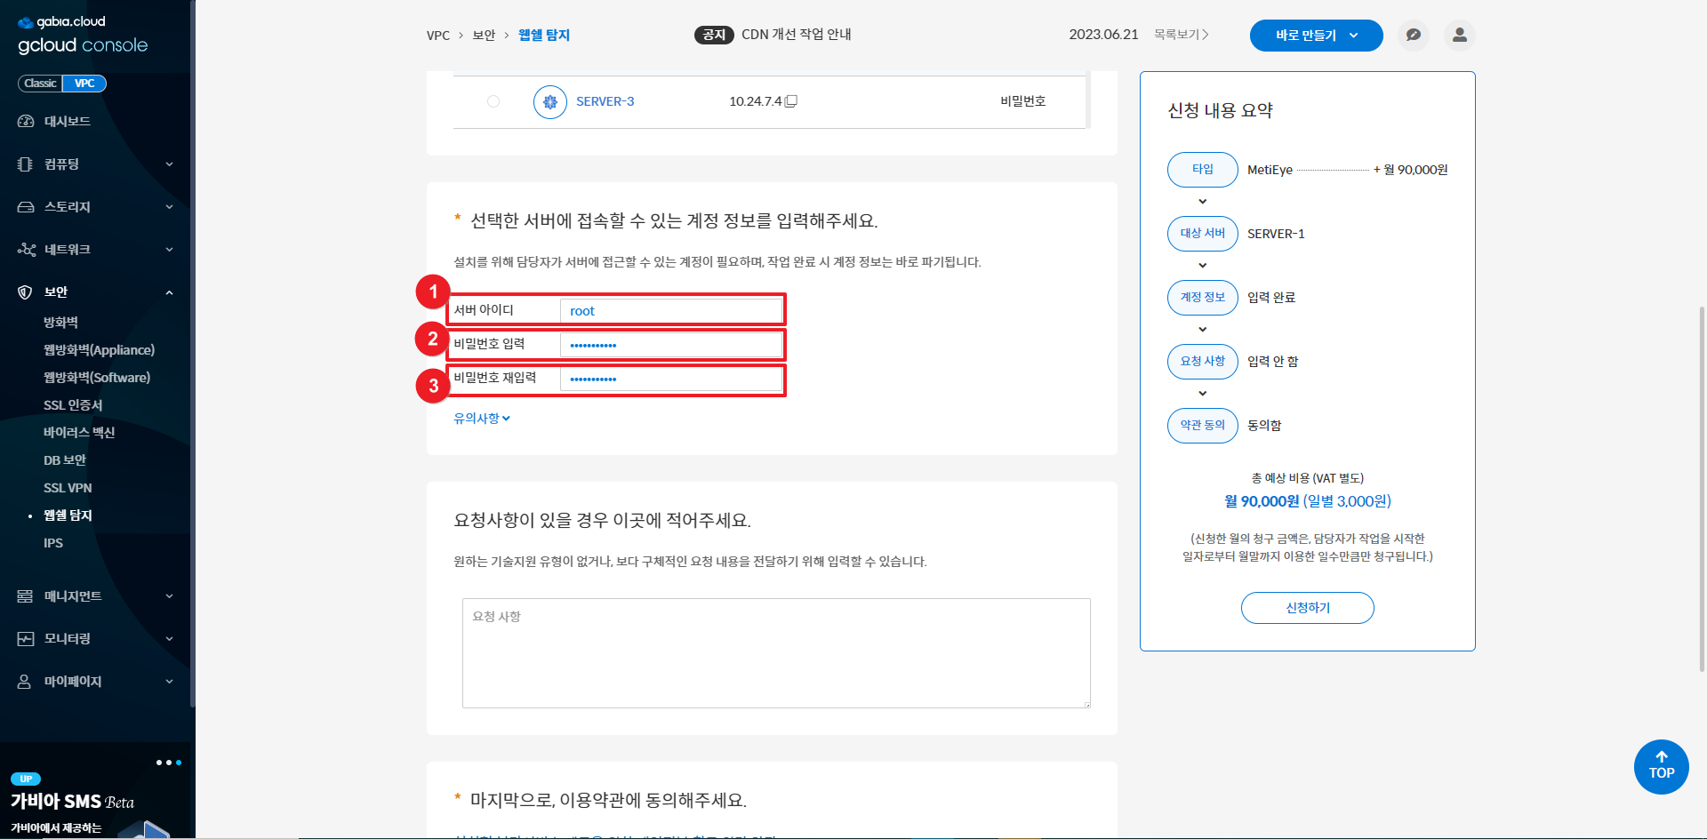Open the 목록보기 notice list link
1707x839 pixels.
pyautogui.click(x=1181, y=35)
